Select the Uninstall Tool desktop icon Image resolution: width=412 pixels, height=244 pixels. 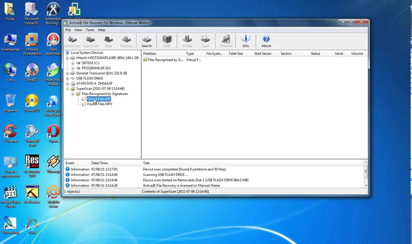[x=32, y=136]
